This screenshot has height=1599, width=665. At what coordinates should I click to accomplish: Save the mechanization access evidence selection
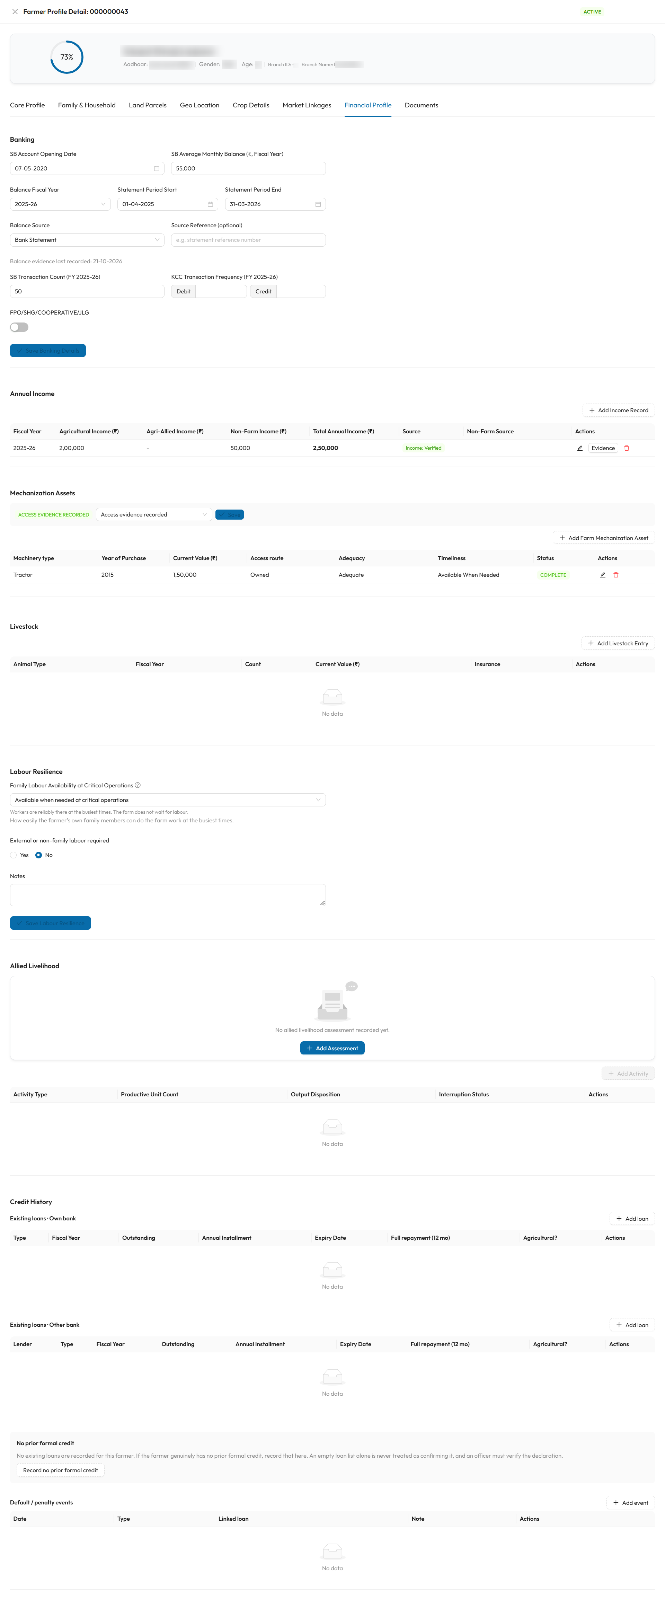(x=230, y=515)
